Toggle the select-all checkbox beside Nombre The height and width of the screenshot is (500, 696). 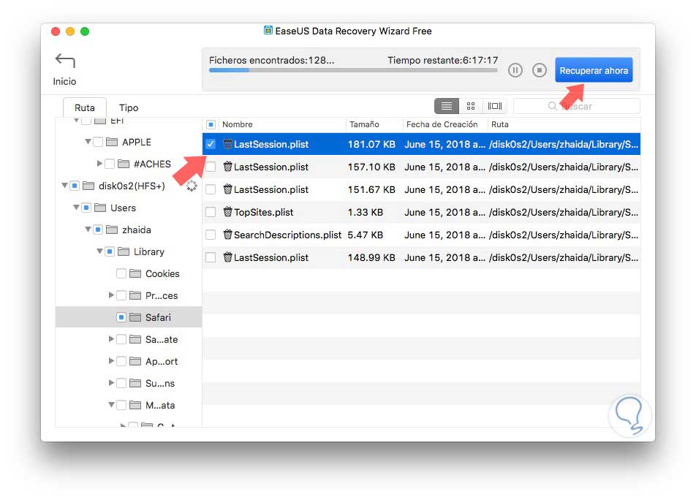[211, 125]
